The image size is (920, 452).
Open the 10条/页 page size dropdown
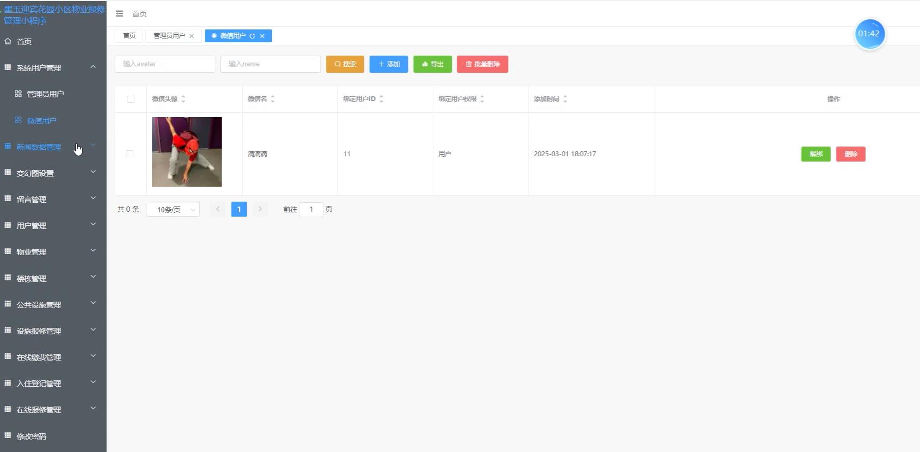pos(173,210)
